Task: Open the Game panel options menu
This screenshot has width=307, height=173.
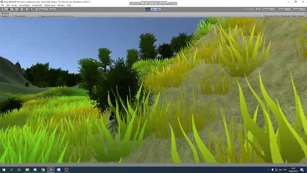Action: coord(305,13)
